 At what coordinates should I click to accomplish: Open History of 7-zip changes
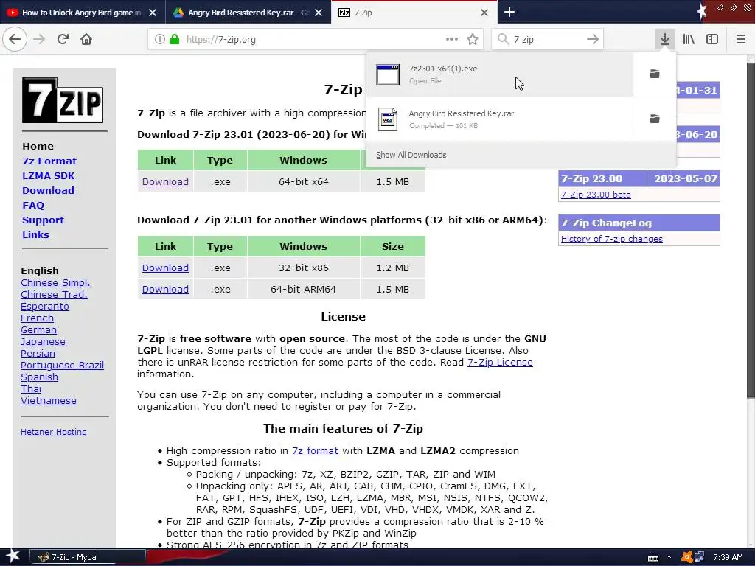(611, 239)
